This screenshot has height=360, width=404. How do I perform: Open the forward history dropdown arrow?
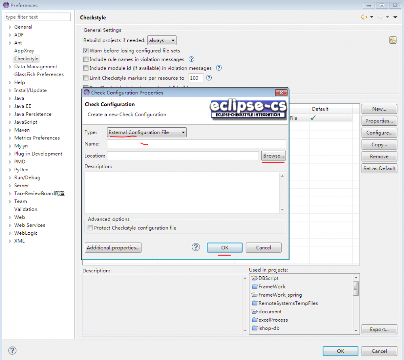click(387, 17)
